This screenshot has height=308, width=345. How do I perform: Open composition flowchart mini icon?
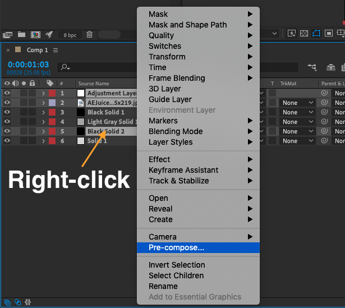coord(312,67)
